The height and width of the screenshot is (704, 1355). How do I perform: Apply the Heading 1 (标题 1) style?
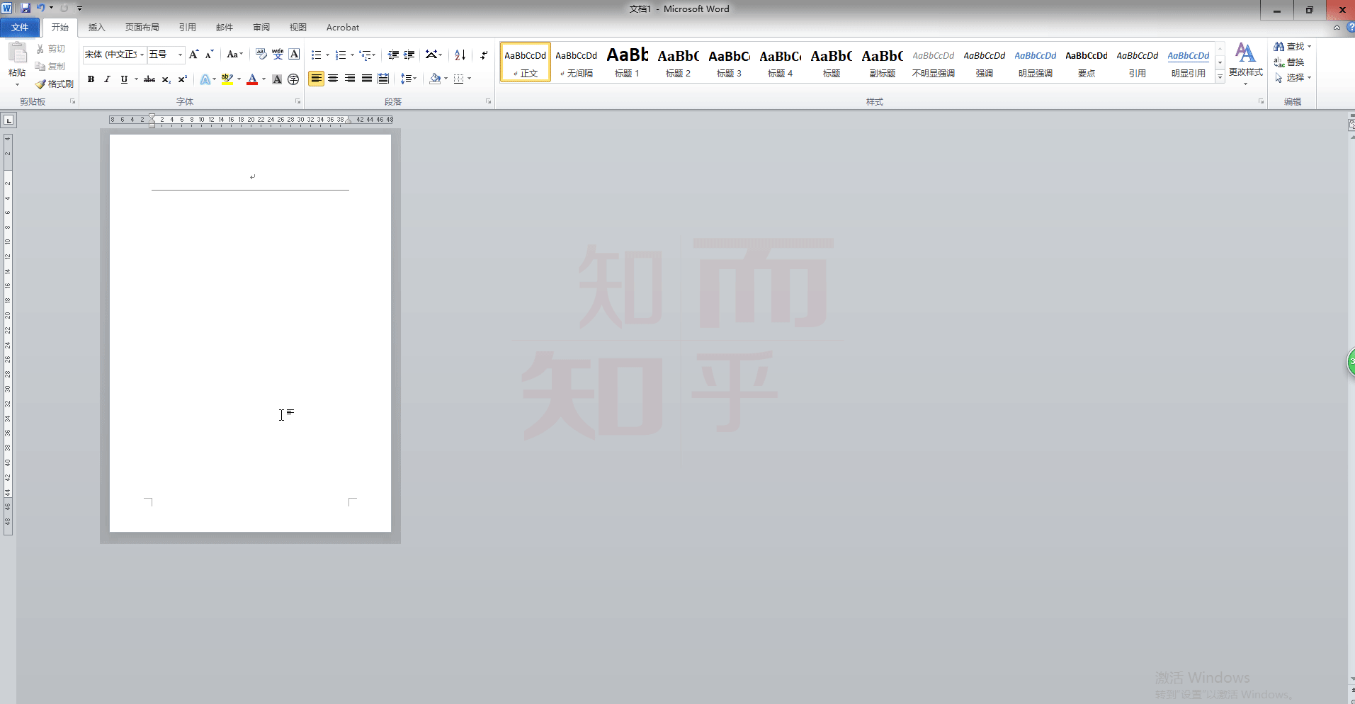(627, 62)
